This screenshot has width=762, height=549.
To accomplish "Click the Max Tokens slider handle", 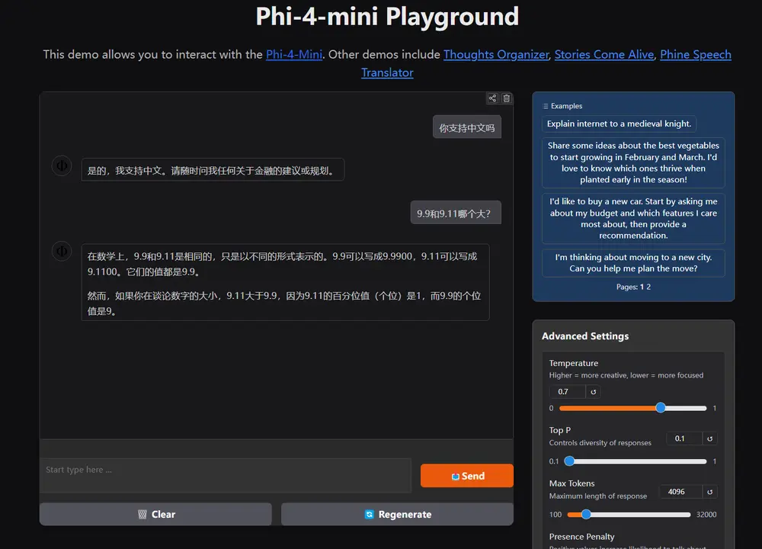I will [x=586, y=515].
